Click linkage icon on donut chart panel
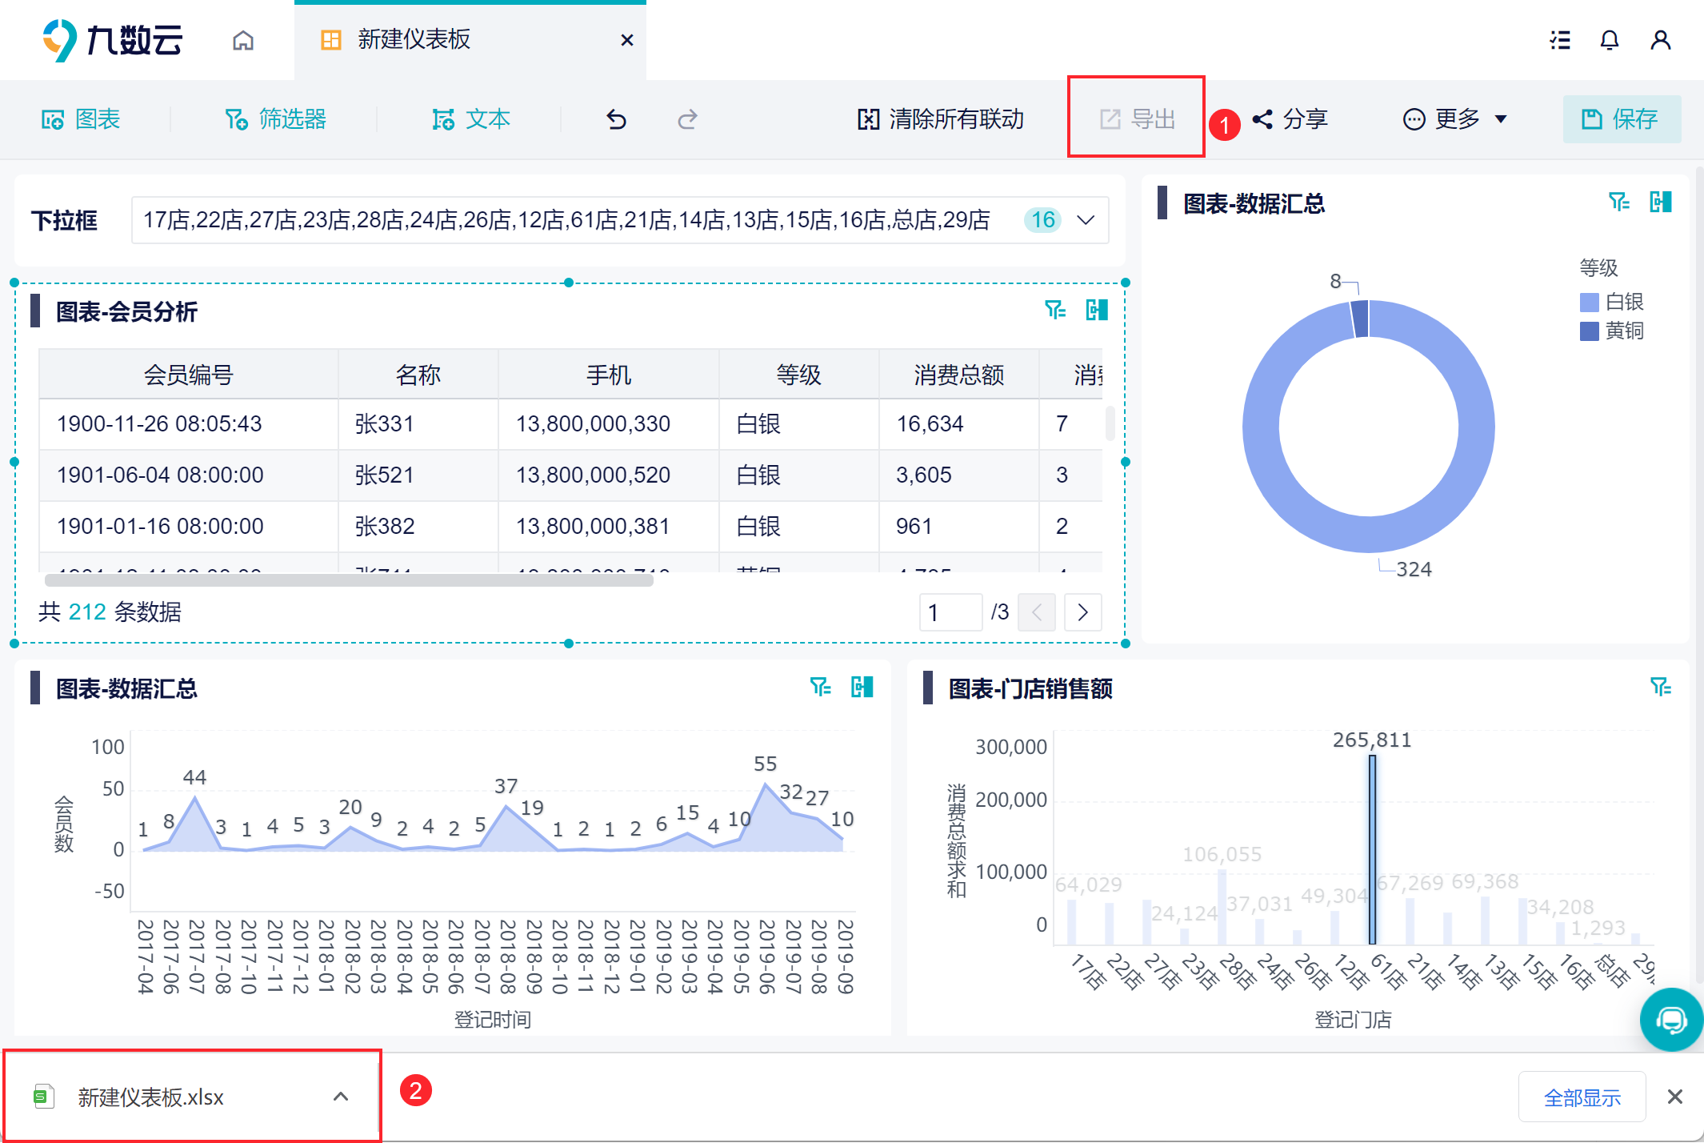Image resolution: width=1704 pixels, height=1143 pixels. click(1661, 202)
